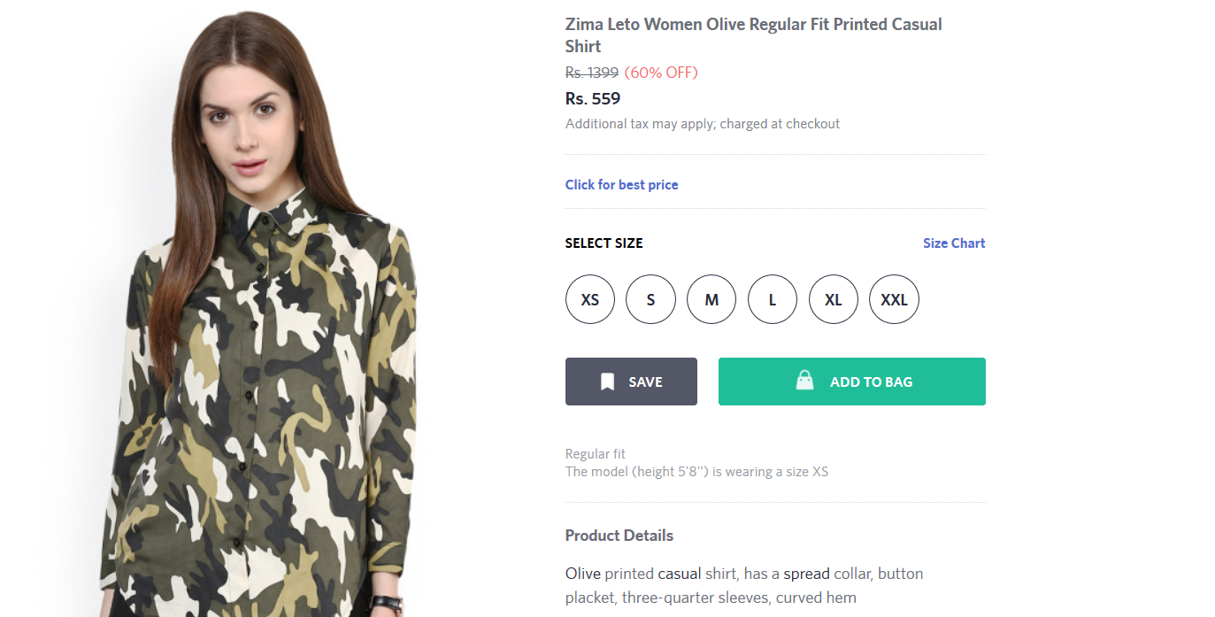
Task: Click the 60% OFF discount label
Action: (x=661, y=73)
